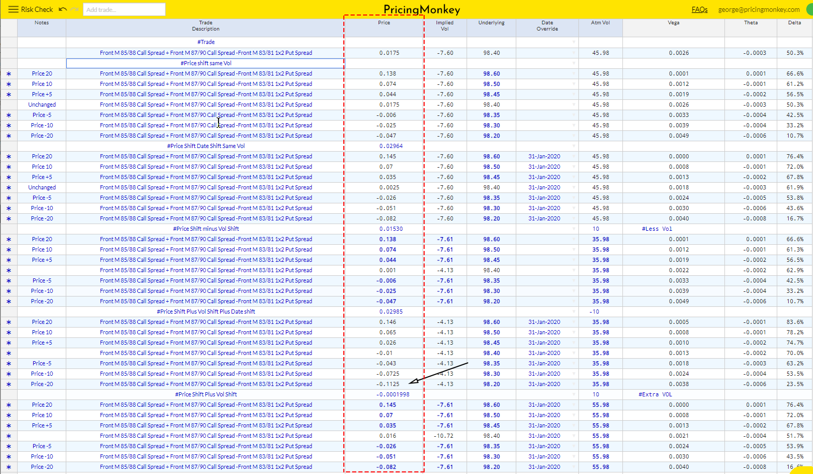Viewport: 813px width, 474px height.
Task: Select the price cell showing 0.01530
Action: point(384,229)
